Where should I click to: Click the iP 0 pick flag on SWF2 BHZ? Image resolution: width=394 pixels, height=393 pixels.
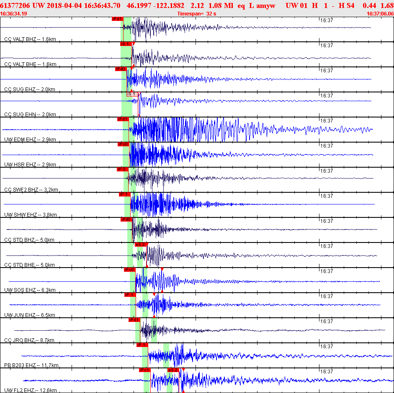pos(121,169)
